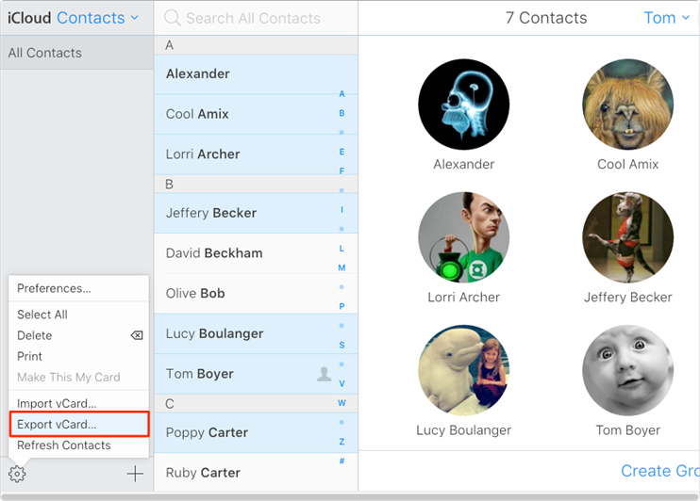Click Jeffery Becker name under avatar

pyautogui.click(x=627, y=298)
